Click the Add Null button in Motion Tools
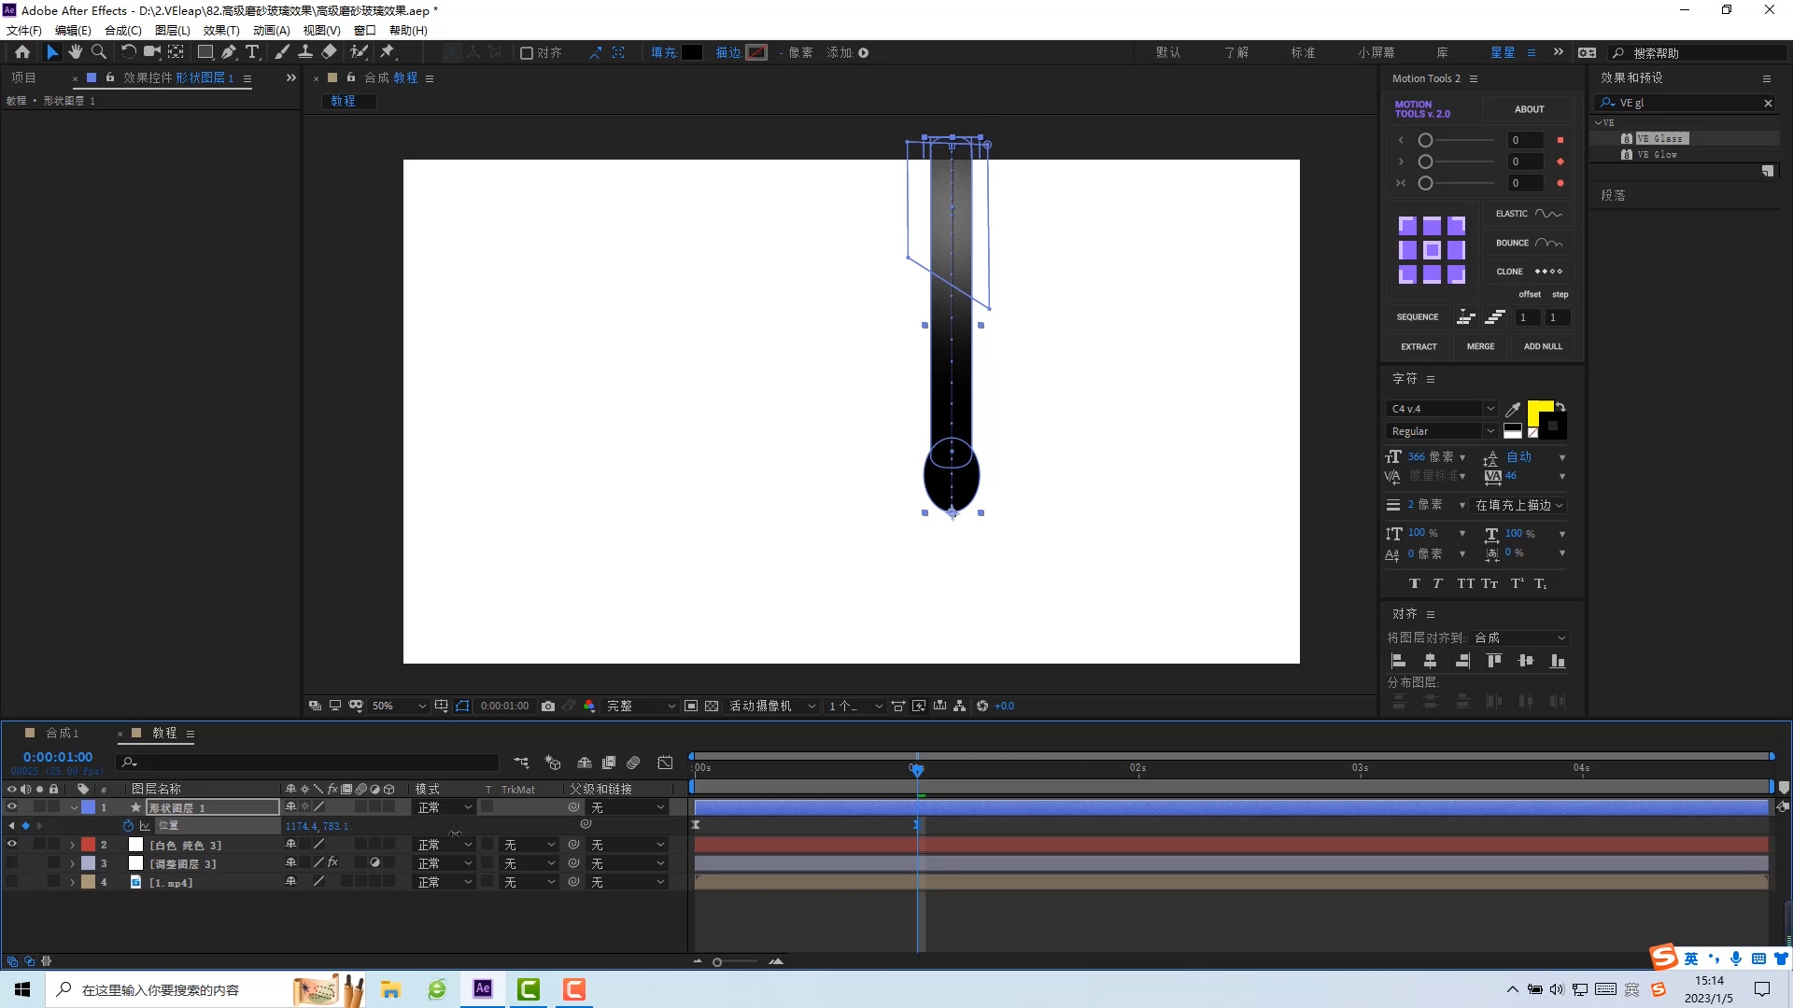Screen dimensions: 1793x1008 tap(1543, 346)
